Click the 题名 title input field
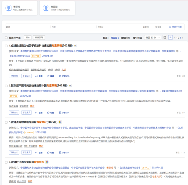This screenshot has width=188, height=185. (28, 27)
